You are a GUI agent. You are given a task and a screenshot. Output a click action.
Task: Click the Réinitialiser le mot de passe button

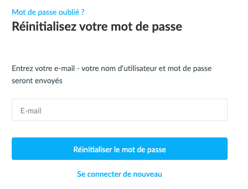click(x=120, y=149)
